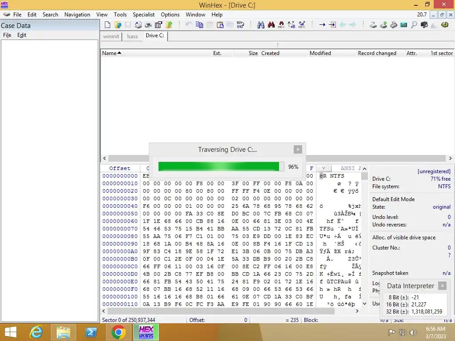Sort directory list by Name column
The image size is (455, 341).
coord(156,53)
